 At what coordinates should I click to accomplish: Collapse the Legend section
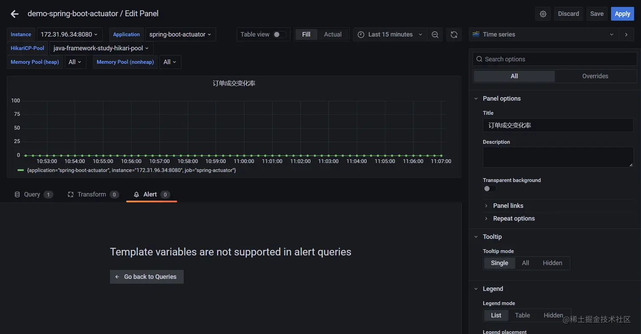point(493,289)
